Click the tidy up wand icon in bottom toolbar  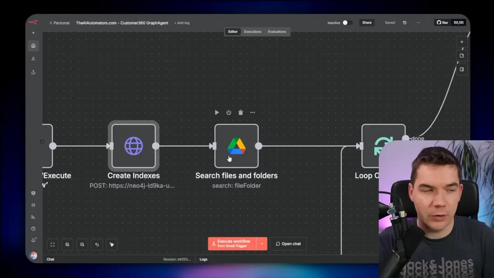[112, 244]
